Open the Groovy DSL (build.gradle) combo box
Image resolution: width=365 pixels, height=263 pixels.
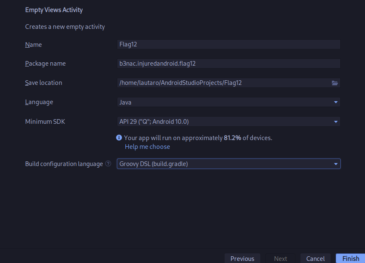[228, 164]
